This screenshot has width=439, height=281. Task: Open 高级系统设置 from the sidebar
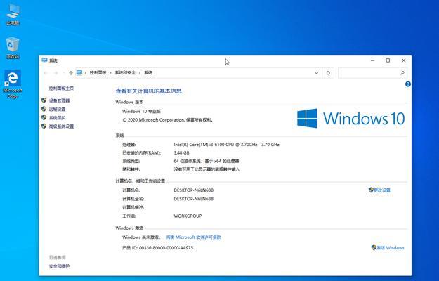[61, 126]
